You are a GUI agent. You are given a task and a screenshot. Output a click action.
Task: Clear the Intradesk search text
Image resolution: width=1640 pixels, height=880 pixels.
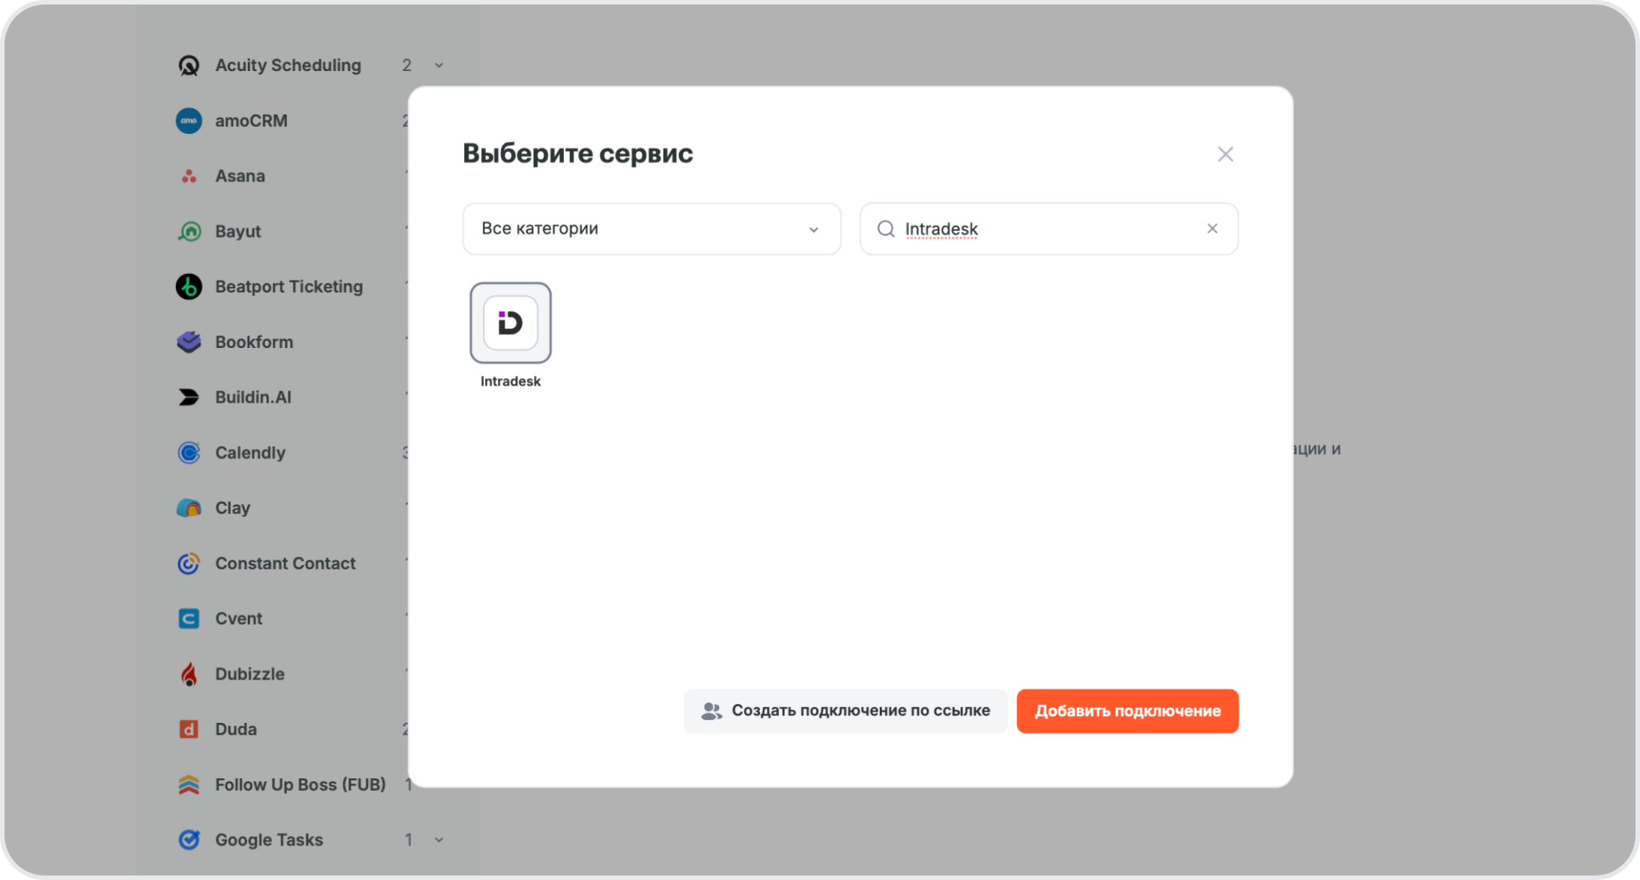click(x=1212, y=229)
